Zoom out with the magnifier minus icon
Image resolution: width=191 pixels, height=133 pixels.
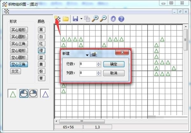(x=103, y=19)
